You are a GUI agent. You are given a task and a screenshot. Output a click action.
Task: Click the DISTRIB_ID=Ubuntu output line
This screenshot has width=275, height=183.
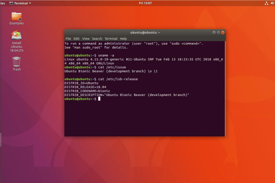click(x=81, y=83)
